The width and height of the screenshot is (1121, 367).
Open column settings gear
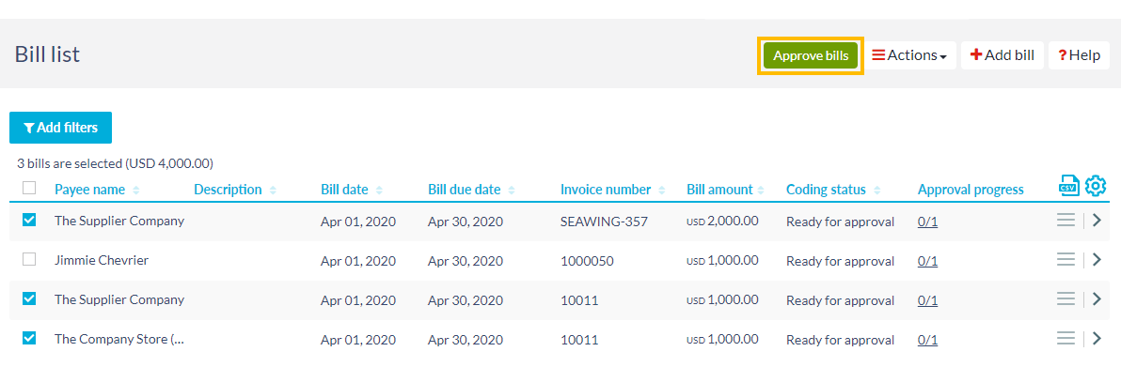coord(1096,186)
